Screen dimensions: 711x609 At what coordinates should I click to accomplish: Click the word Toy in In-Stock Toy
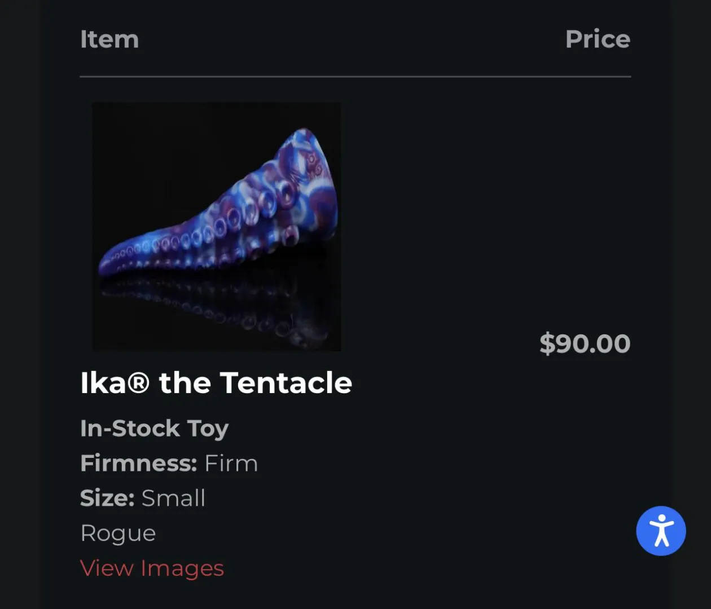208,429
